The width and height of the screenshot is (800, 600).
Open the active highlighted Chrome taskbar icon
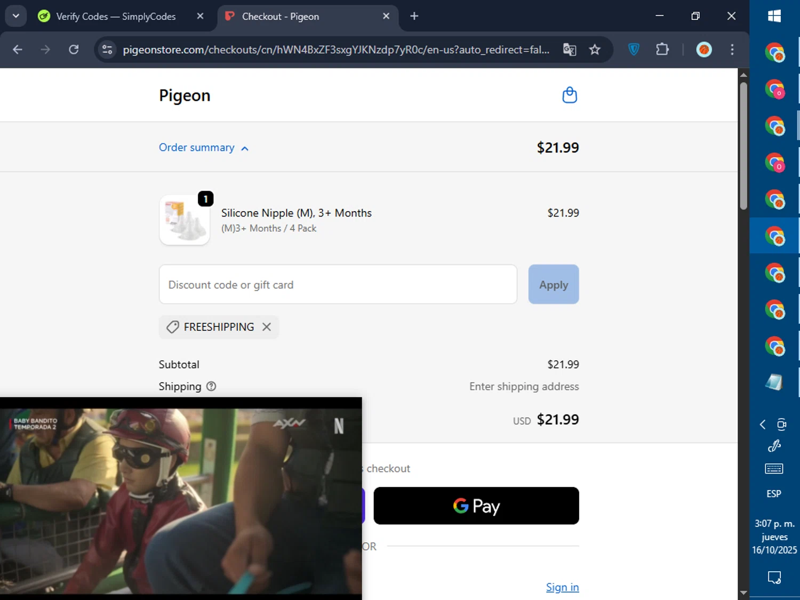coord(774,236)
